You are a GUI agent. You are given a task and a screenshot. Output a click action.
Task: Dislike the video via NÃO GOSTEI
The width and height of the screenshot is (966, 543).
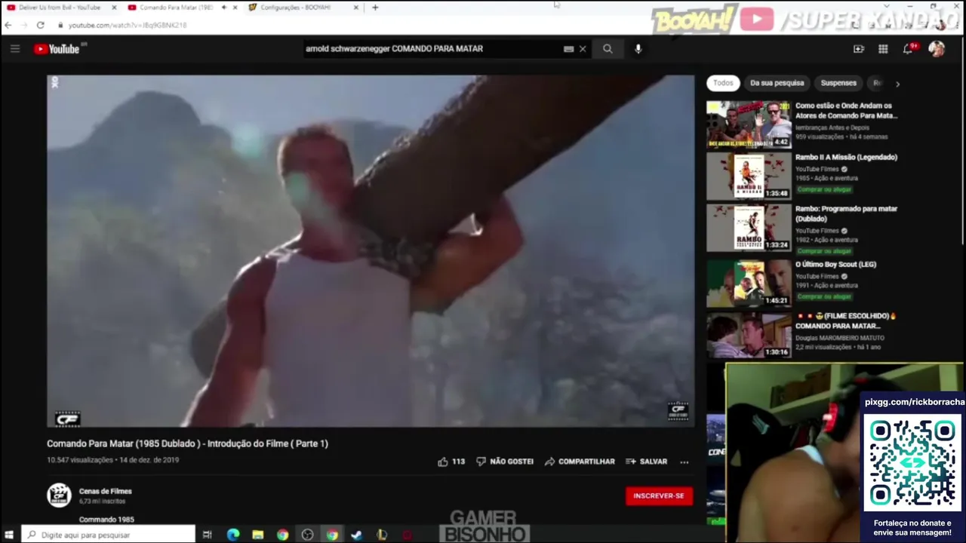tap(505, 462)
